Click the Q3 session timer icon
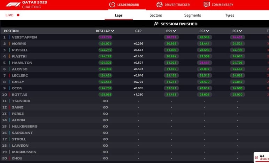Image resolution: width=269 pixels, height=163 pixels. (x=257, y=157)
